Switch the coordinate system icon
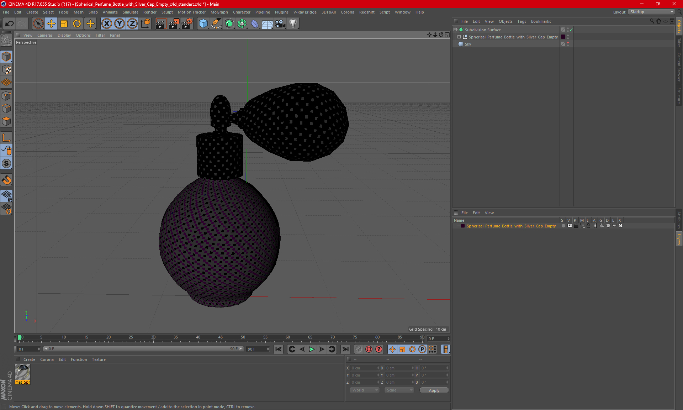 (x=145, y=24)
